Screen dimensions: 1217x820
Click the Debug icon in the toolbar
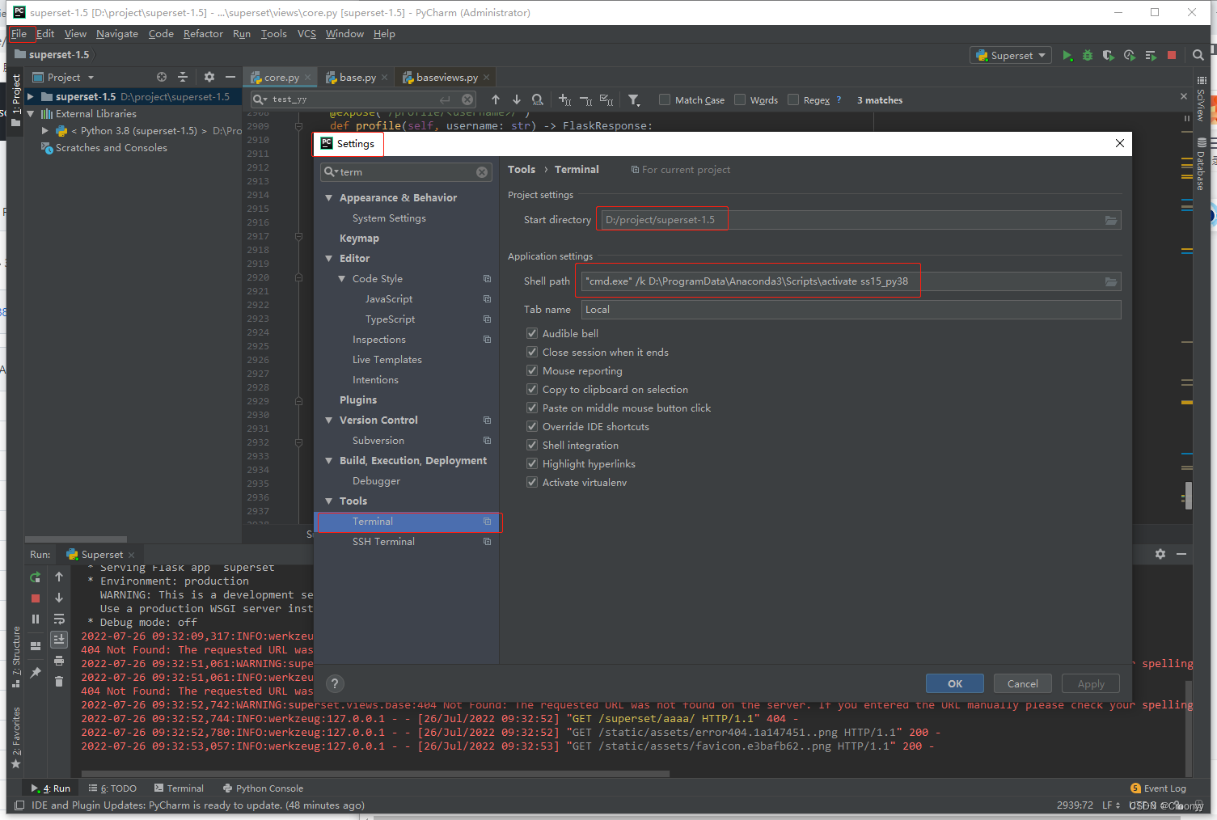(1087, 56)
